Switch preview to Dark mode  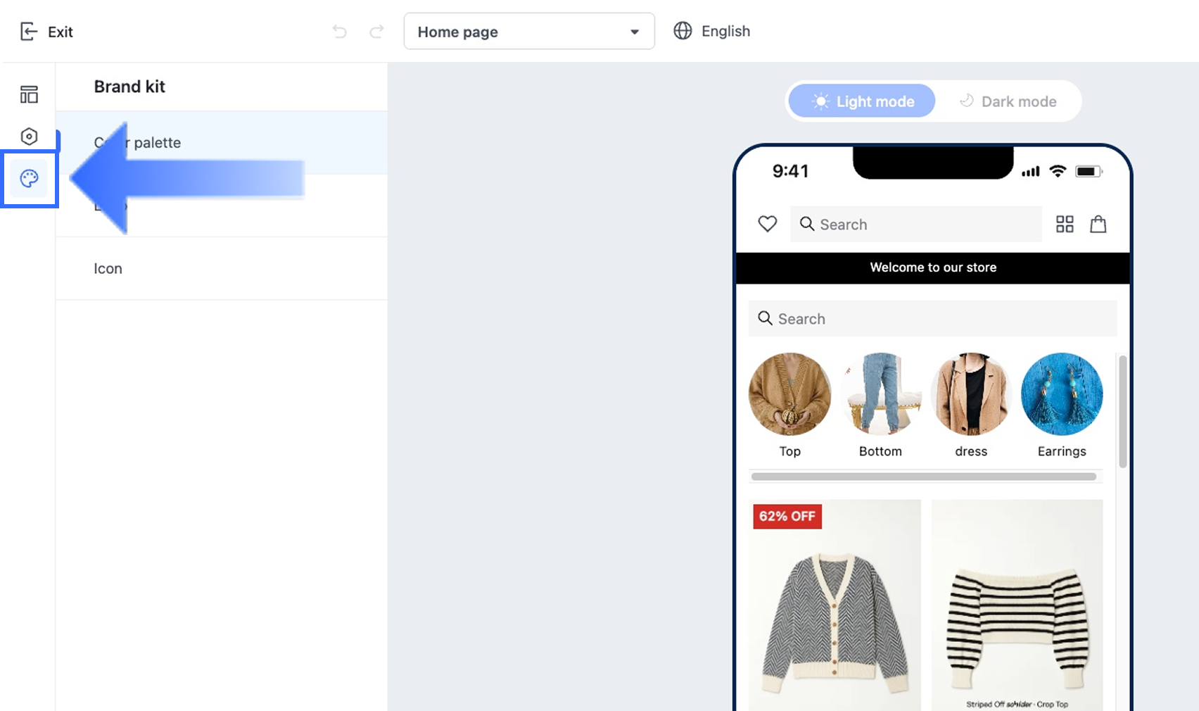coord(1008,101)
